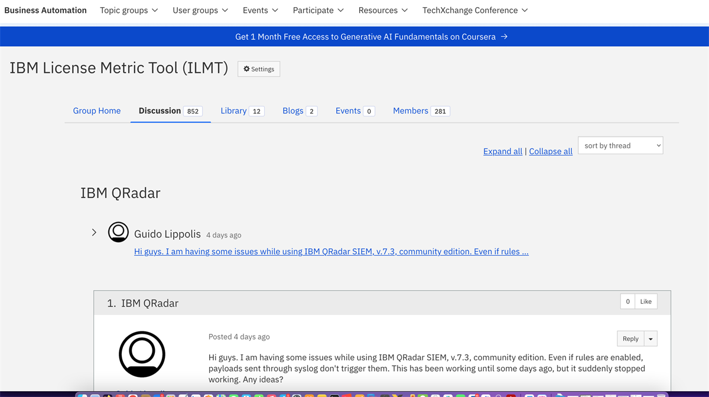Open the Resources dropdown menu
The image size is (709, 397).
[x=383, y=10]
